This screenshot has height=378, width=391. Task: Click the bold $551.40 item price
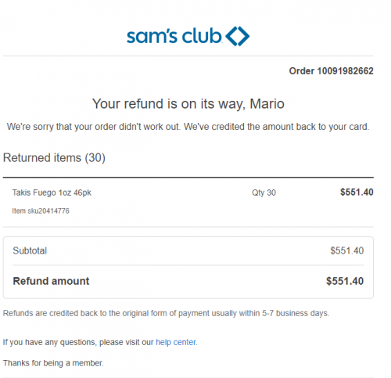(357, 193)
